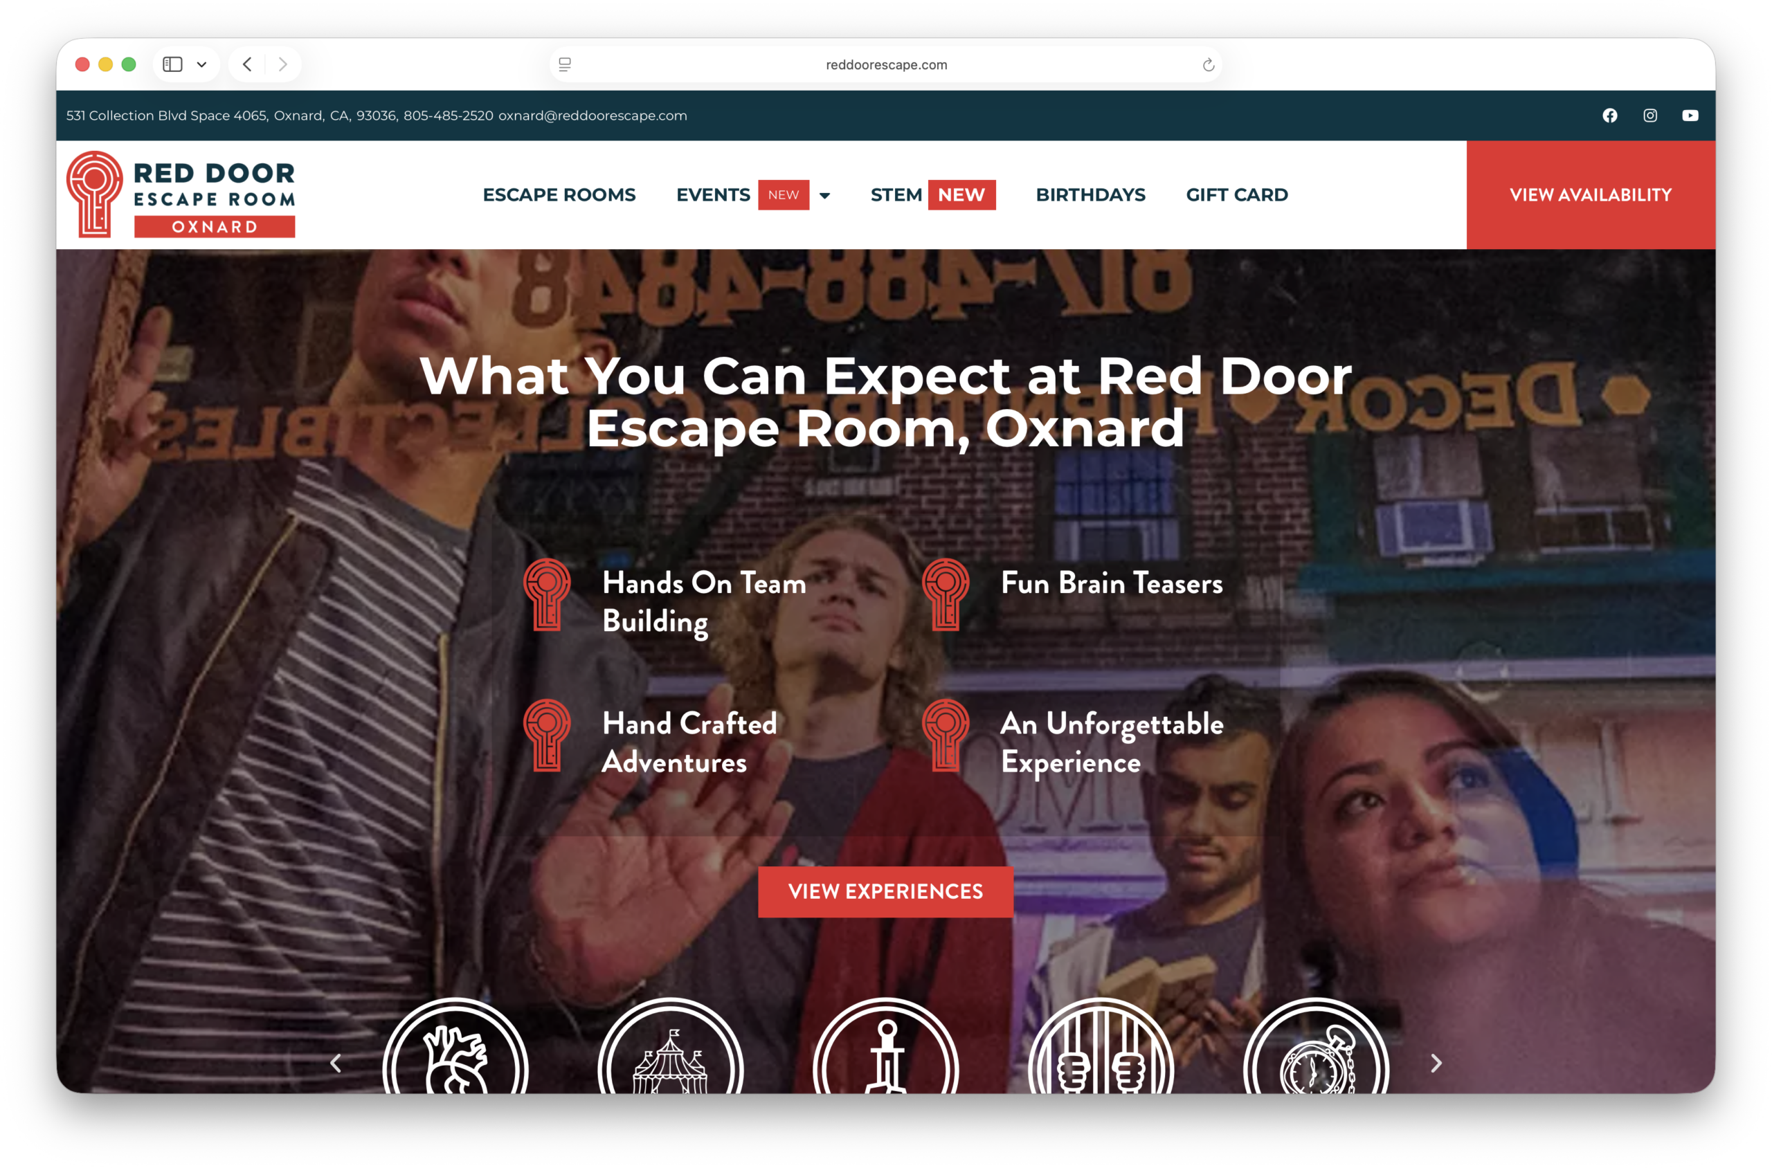Click keyhole icon beside An Unforgettable Experience

[945, 736]
